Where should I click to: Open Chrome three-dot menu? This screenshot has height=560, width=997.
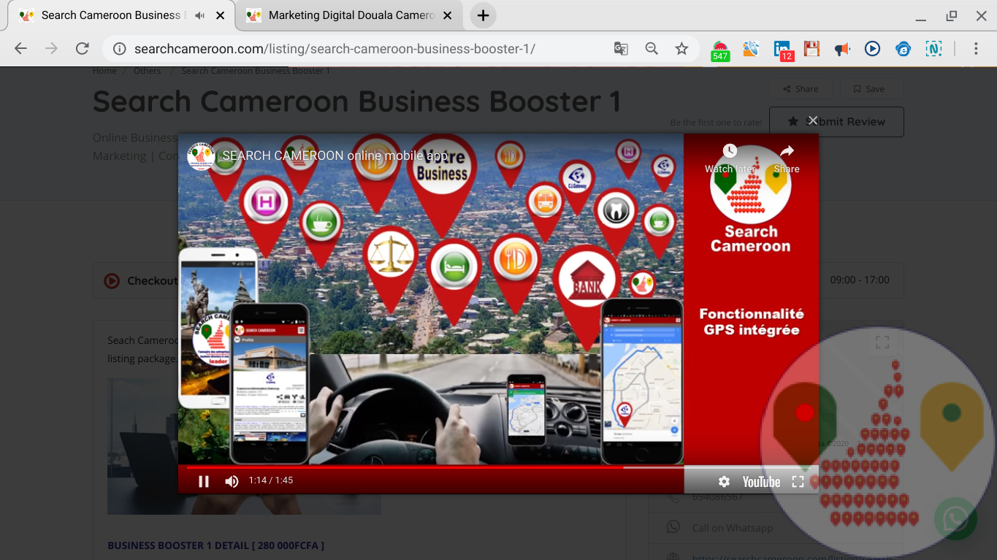point(976,49)
